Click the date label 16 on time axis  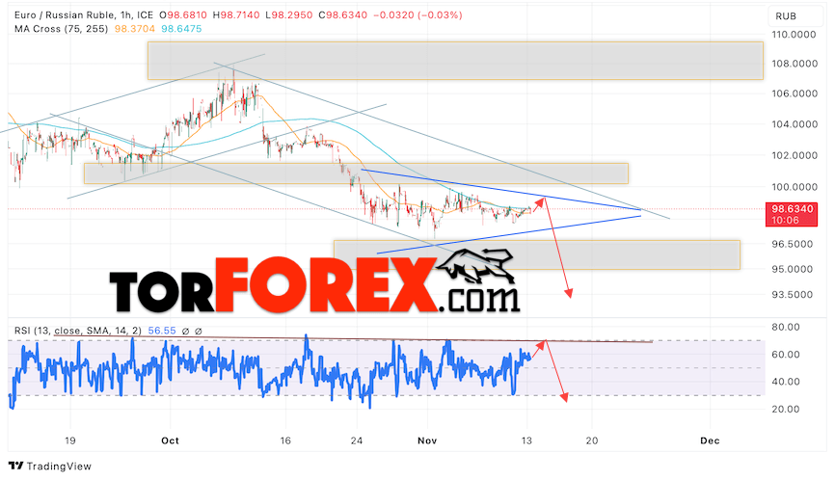point(285,440)
